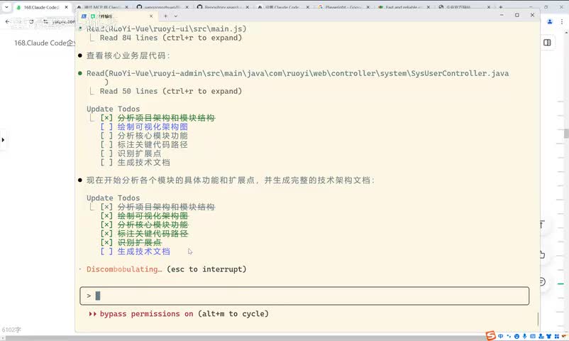569x341 pixels.
Task: Click the green outline marker
Action: (x=561, y=283)
